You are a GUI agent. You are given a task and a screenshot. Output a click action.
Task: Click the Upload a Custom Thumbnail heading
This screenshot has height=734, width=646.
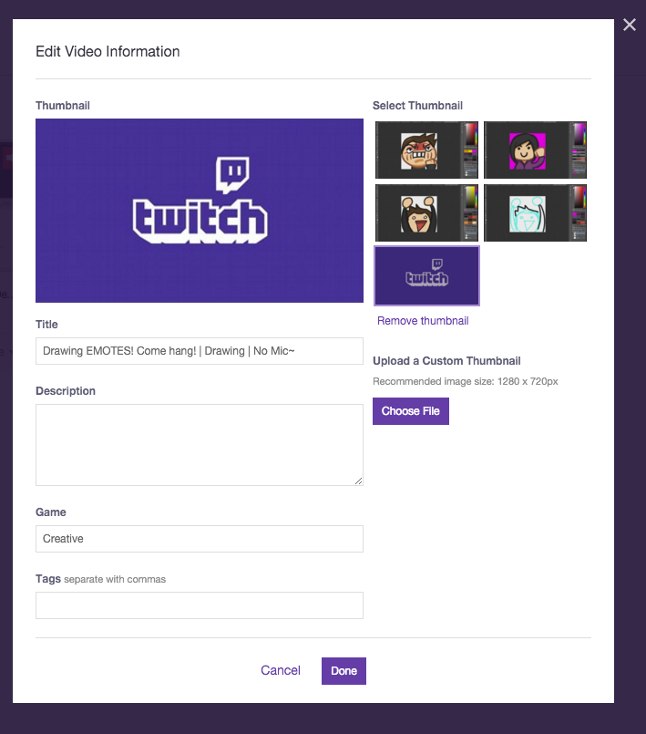click(x=446, y=360)
